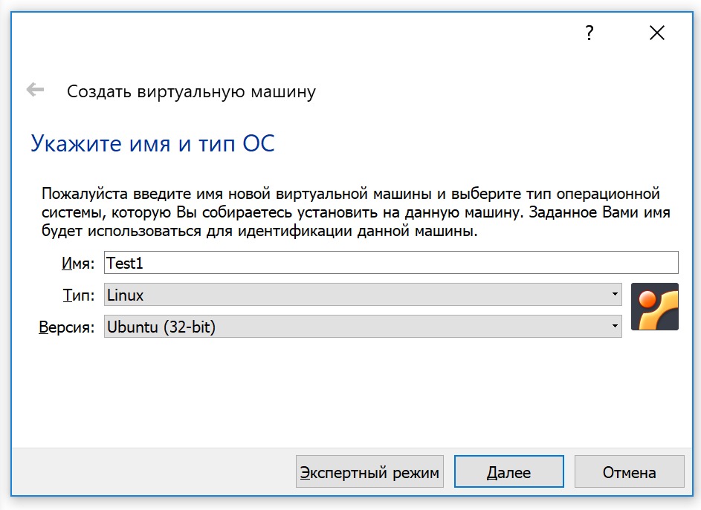This screenshot has height=510, width=701.
Task: Click the back arrow icon
Action: click(x=35, y=91)
